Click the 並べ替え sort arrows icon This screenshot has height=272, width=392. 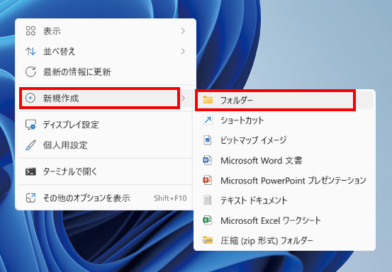30,52
